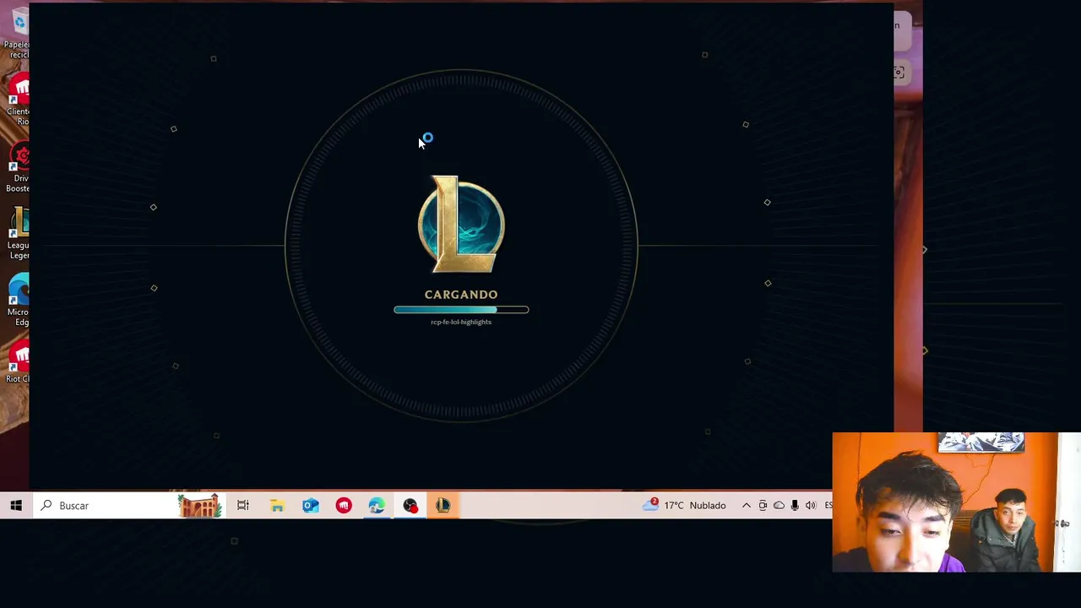Select the League of Legends taskbar icon
The width and height of the screenshot is (1081, 608).
(x=443, y=505)
